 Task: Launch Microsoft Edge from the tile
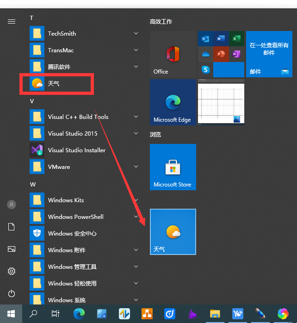point(173,102)
